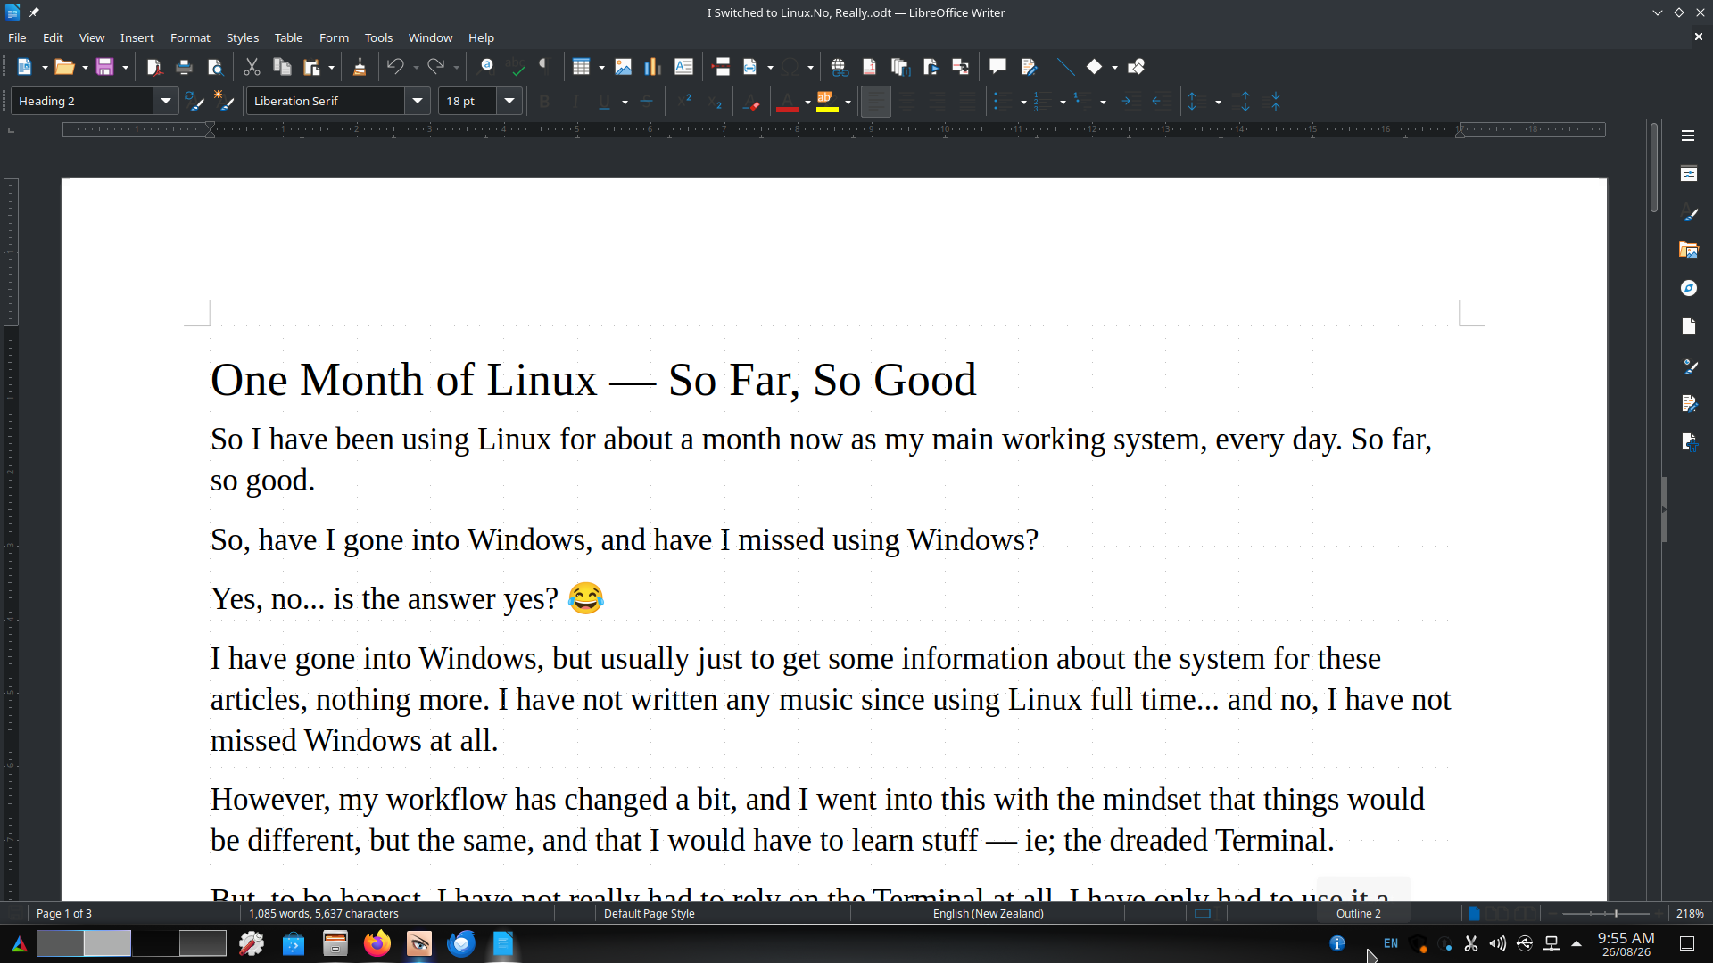This screenshot has height=963, width=1713.
Task: Expand the paragraph style dropdown
Action: [x=165, y=101]
